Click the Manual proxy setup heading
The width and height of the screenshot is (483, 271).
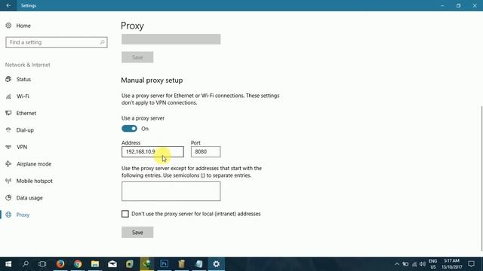click(152, 81)
